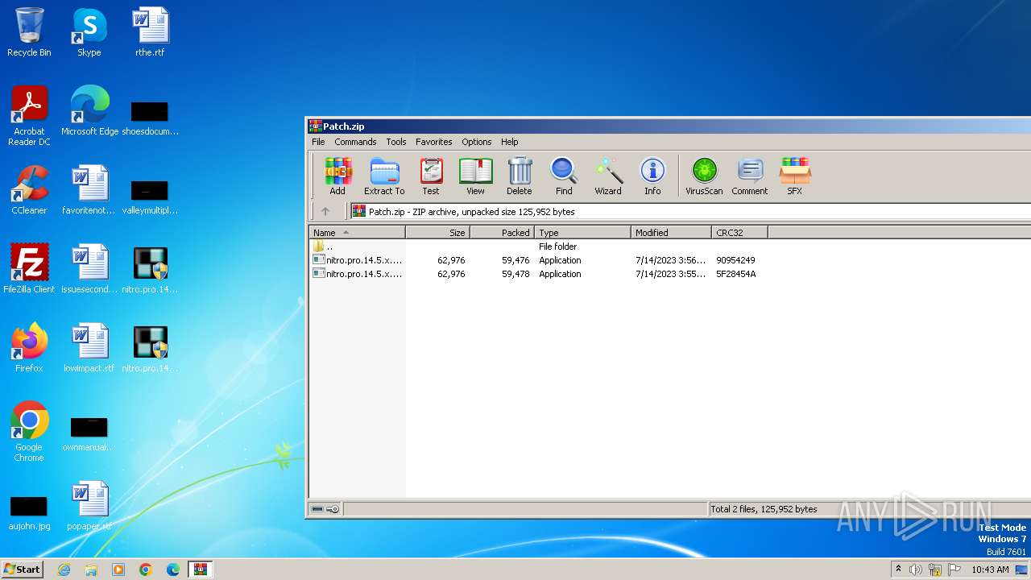Open the File menu

point(318,142)
